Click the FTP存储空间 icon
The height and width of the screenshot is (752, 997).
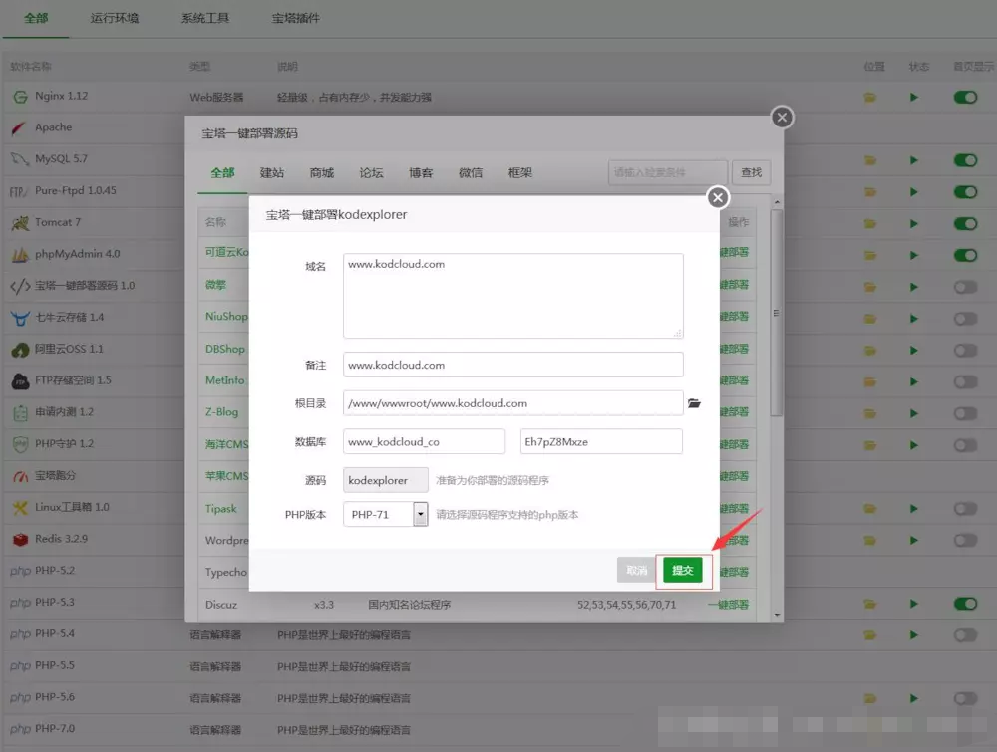(20, 381)
